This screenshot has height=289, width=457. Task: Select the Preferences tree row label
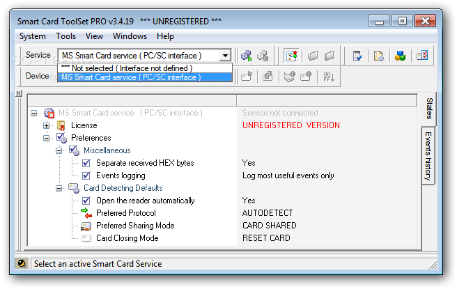[x=91, y=138]
